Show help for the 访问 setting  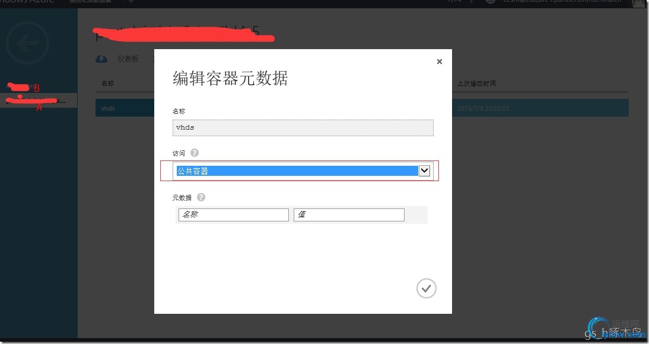195,153
